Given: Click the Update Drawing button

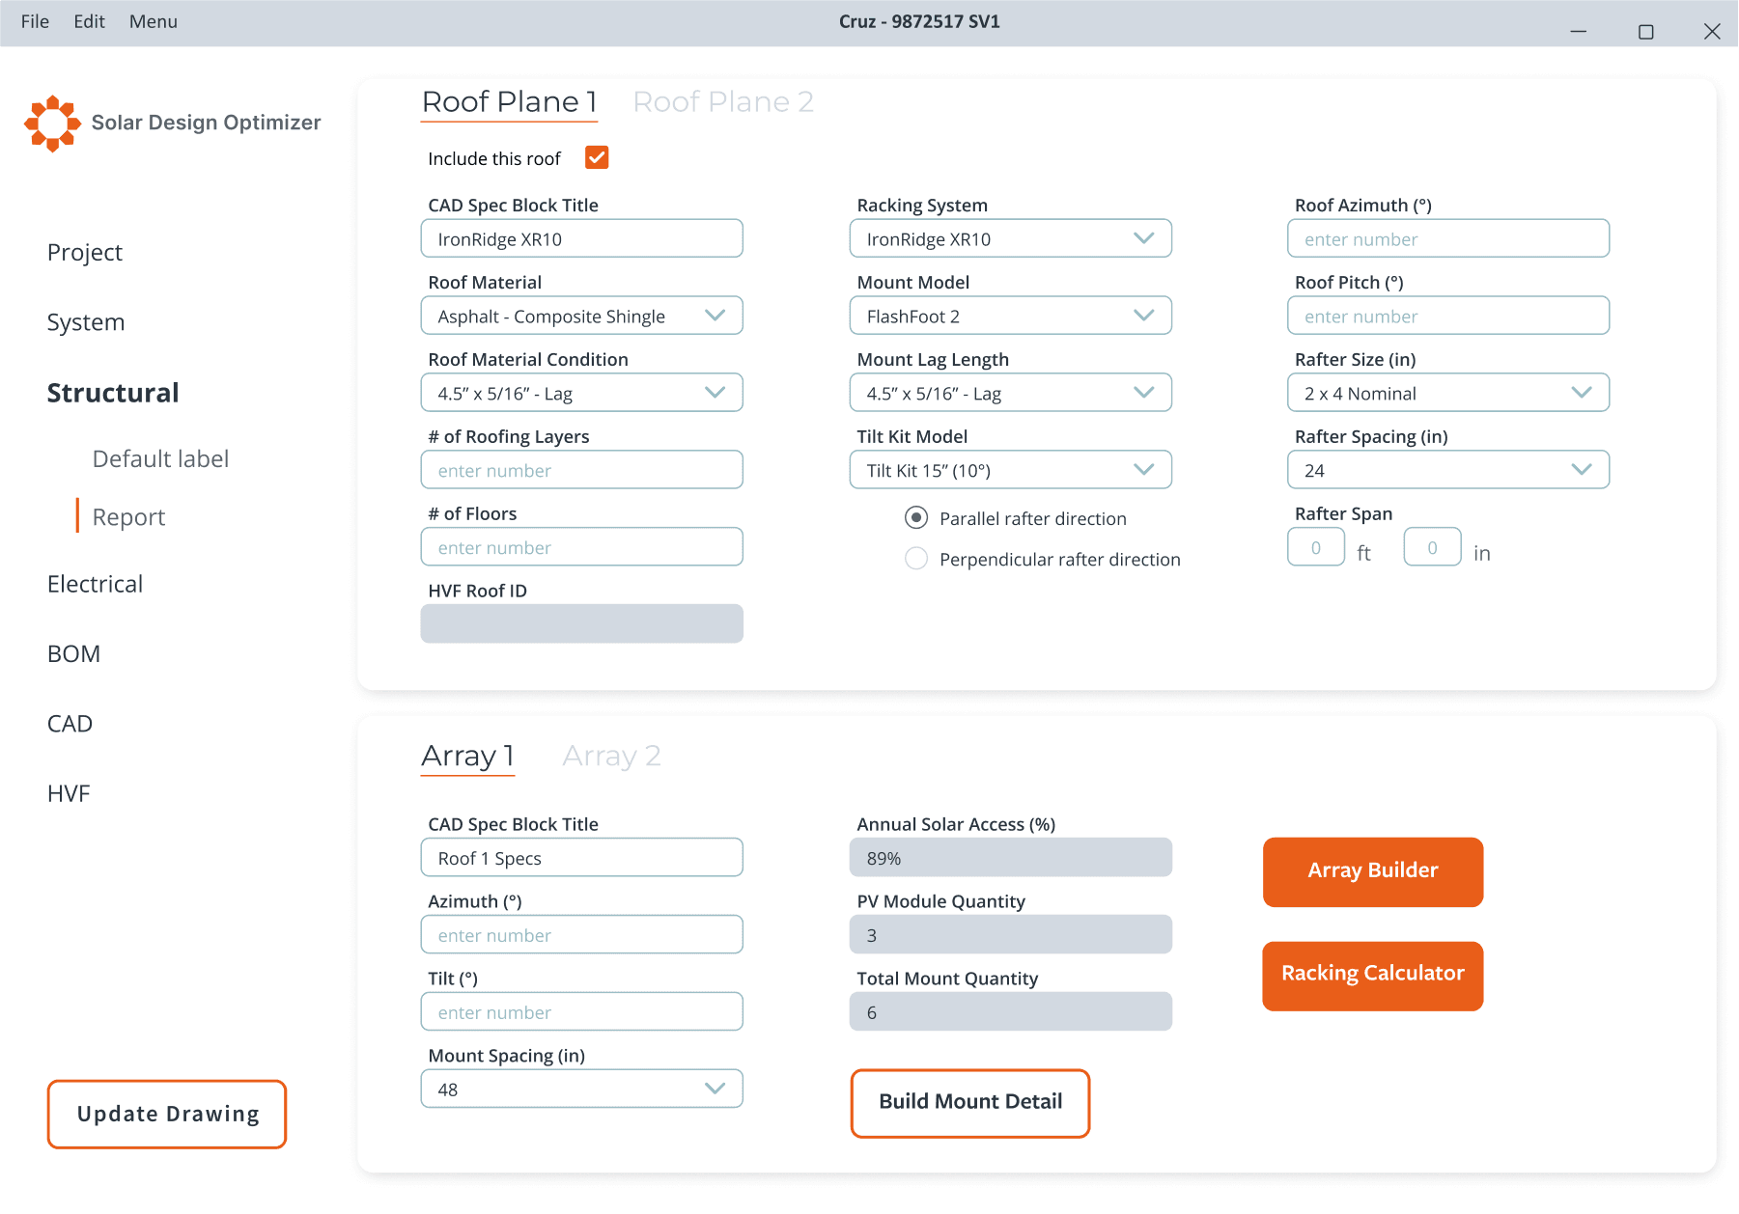Looking at the screenshot, I should [167, 1115].
